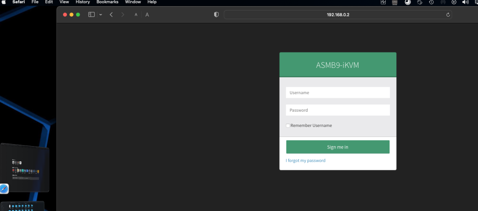Screen dimensions: 478x211
Task: Open the Help menu
Action: (x=152, y=2)
